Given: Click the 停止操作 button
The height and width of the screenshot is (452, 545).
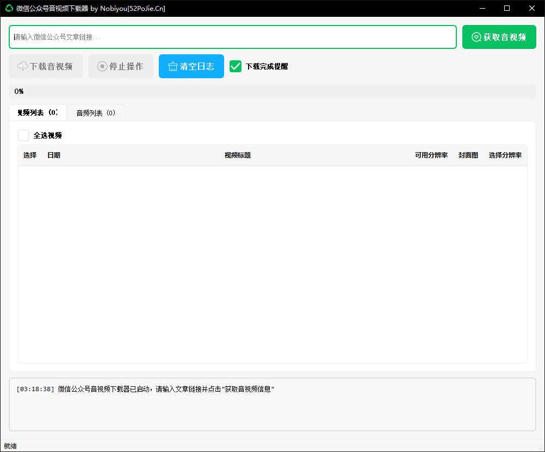Looking at the screenshot, I should [121, 66].
